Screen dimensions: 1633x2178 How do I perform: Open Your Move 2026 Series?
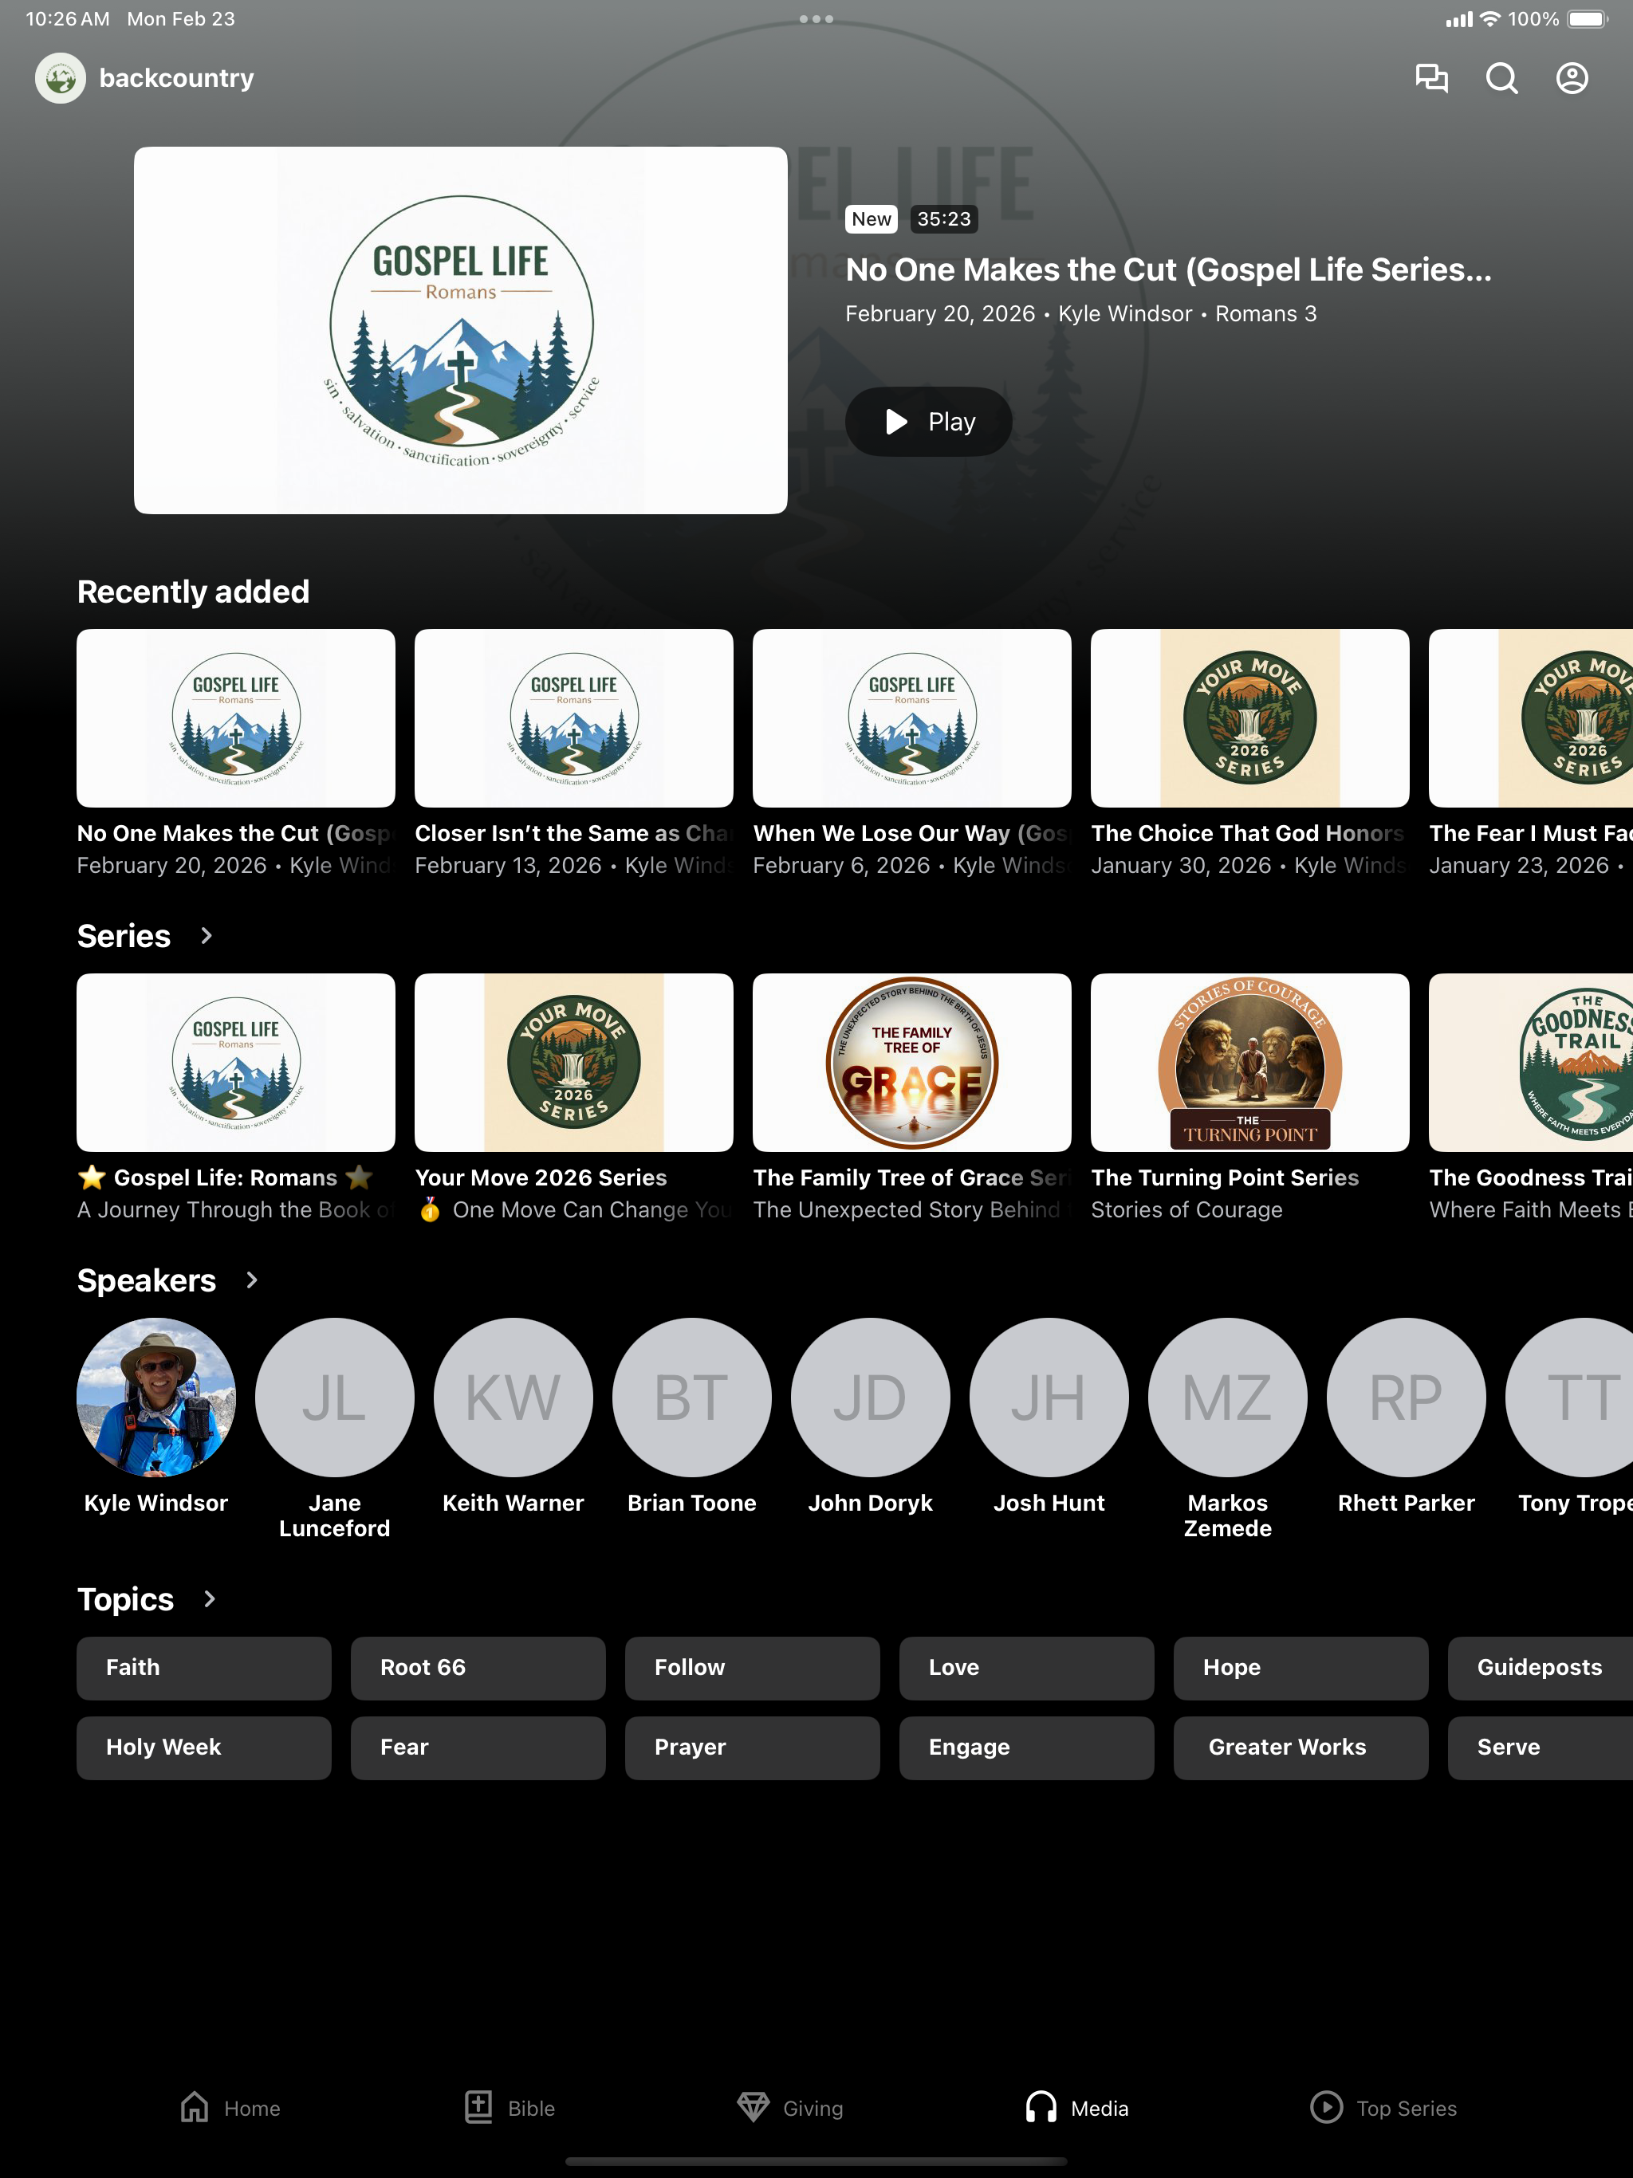click(x=574, y=1098)
